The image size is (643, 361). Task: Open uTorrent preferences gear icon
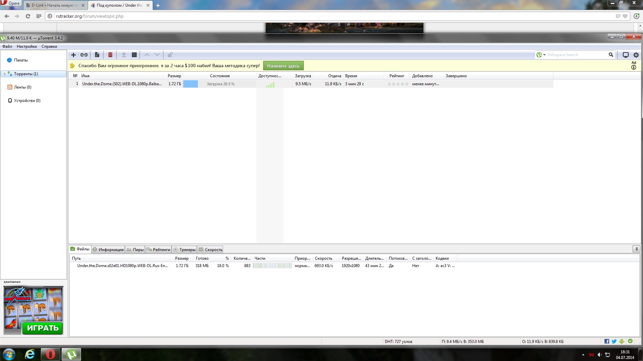[636, 55]
